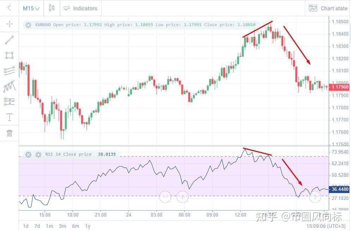The width and height of the screenshot is (351, 231).
Task: Open the Indicators menu
Action: tap(80, 8)
